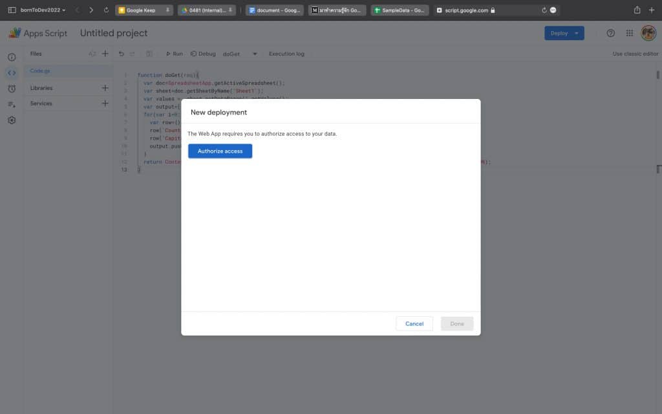Click the Google account avatar
This screenshot has width=662, height=414.
(x=649, y=32)
